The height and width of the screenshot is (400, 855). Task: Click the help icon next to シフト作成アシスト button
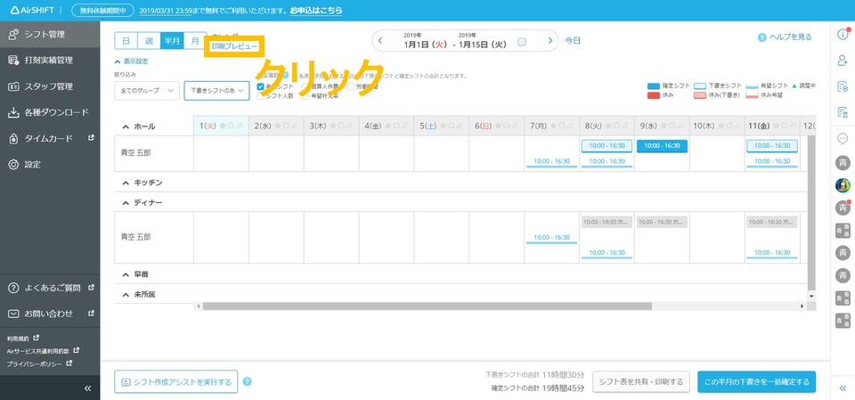point(248,381)
